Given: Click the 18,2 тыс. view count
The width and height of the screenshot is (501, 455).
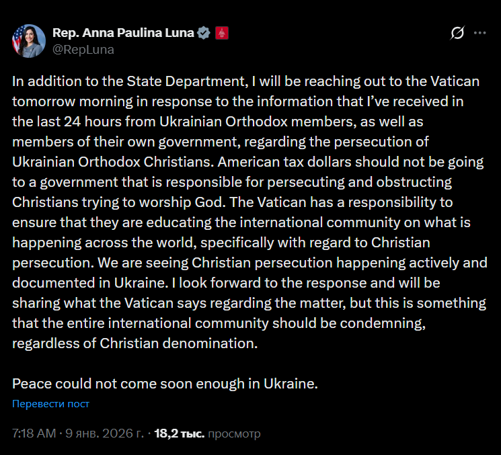Looking at the screenshot, I should (x=179, y=433).
